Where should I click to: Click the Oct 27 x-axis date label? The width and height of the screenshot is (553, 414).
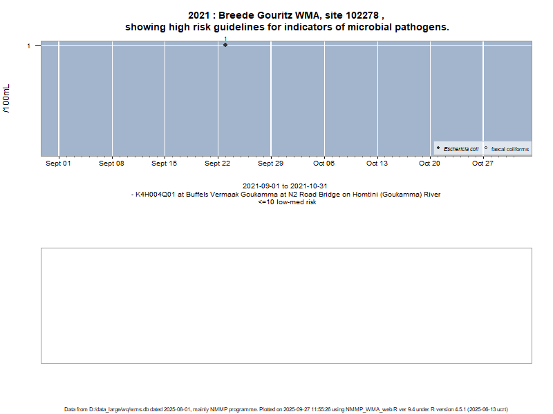(x=482, y=164)
